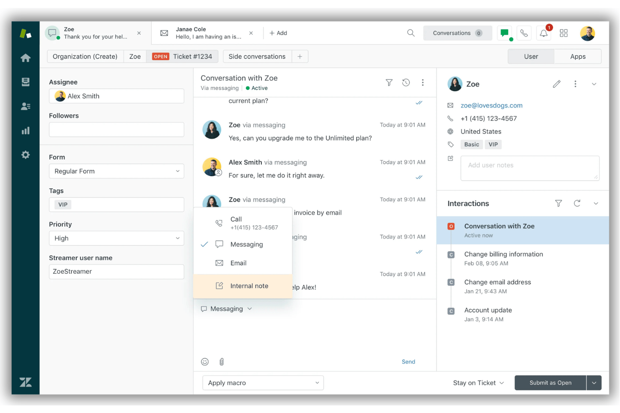
Task: Open the phone call icon in the top bar
Action: (524, 33)
